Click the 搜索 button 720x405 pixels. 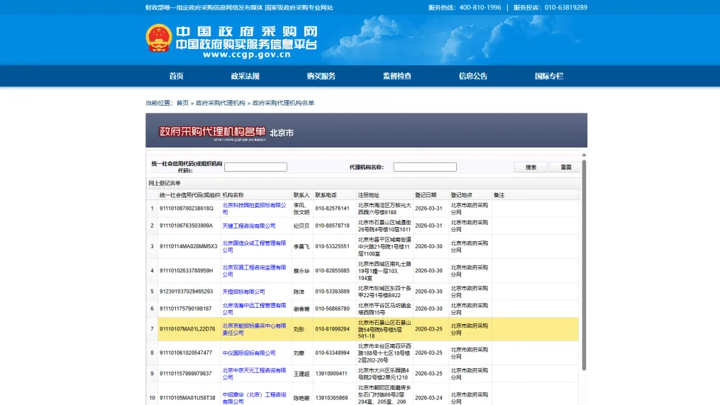point(531,167)
